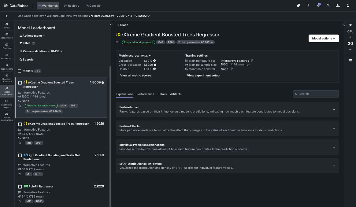Image resolution: width=356 pixels, height=207 pixels.
Task: Open the Registry tab in top navigation
Action: pyautogui.click(x=72, y=6)
